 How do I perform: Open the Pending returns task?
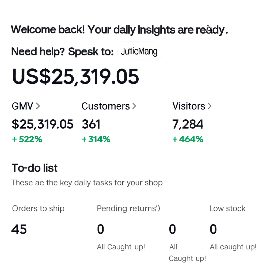[128, 208]
